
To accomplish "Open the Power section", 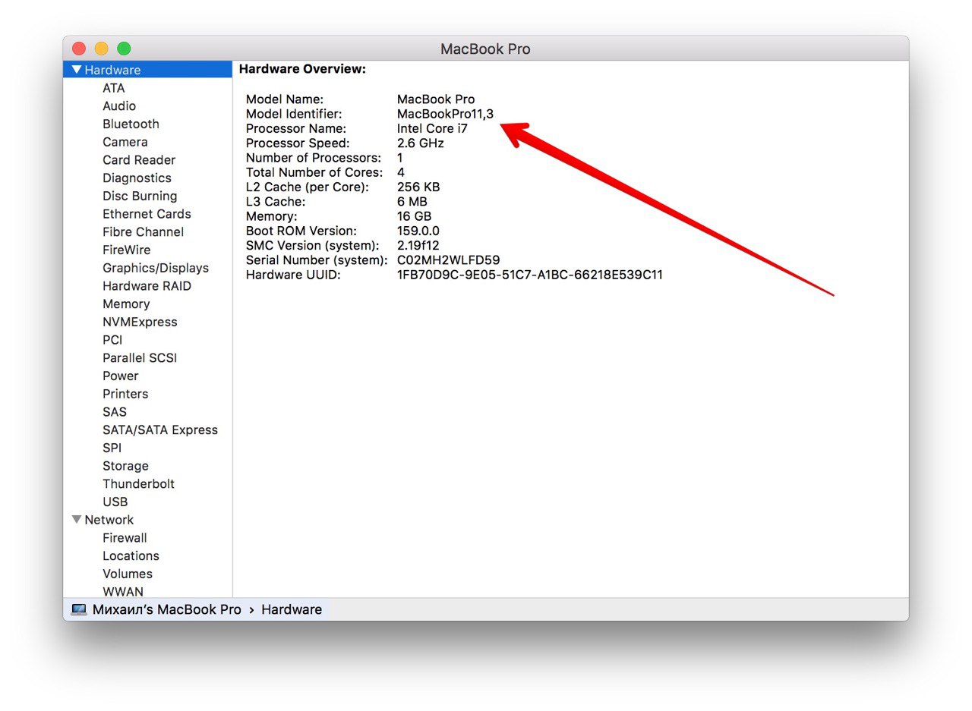I will coord(121,376).
